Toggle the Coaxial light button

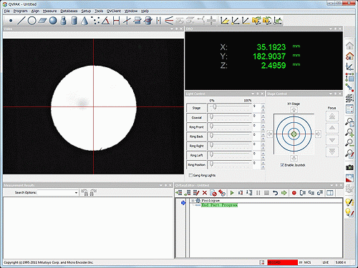(196, 117)
